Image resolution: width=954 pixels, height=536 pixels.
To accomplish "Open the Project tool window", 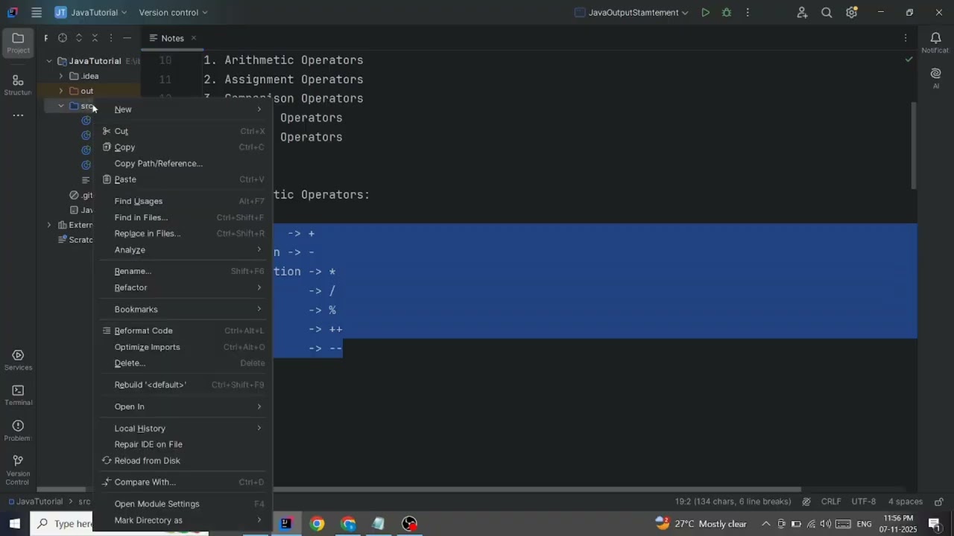I will click(18, 43).
